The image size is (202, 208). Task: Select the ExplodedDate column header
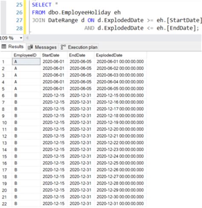coord(121,55)
